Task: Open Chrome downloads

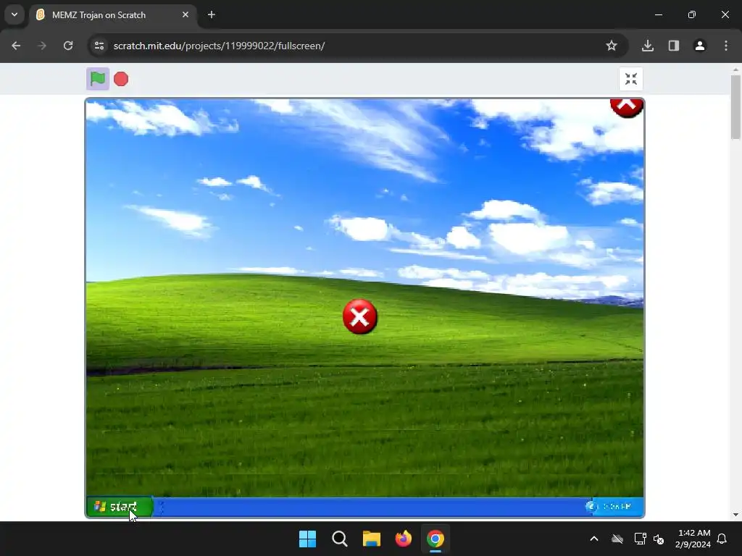Action: (x=648, y=46)
